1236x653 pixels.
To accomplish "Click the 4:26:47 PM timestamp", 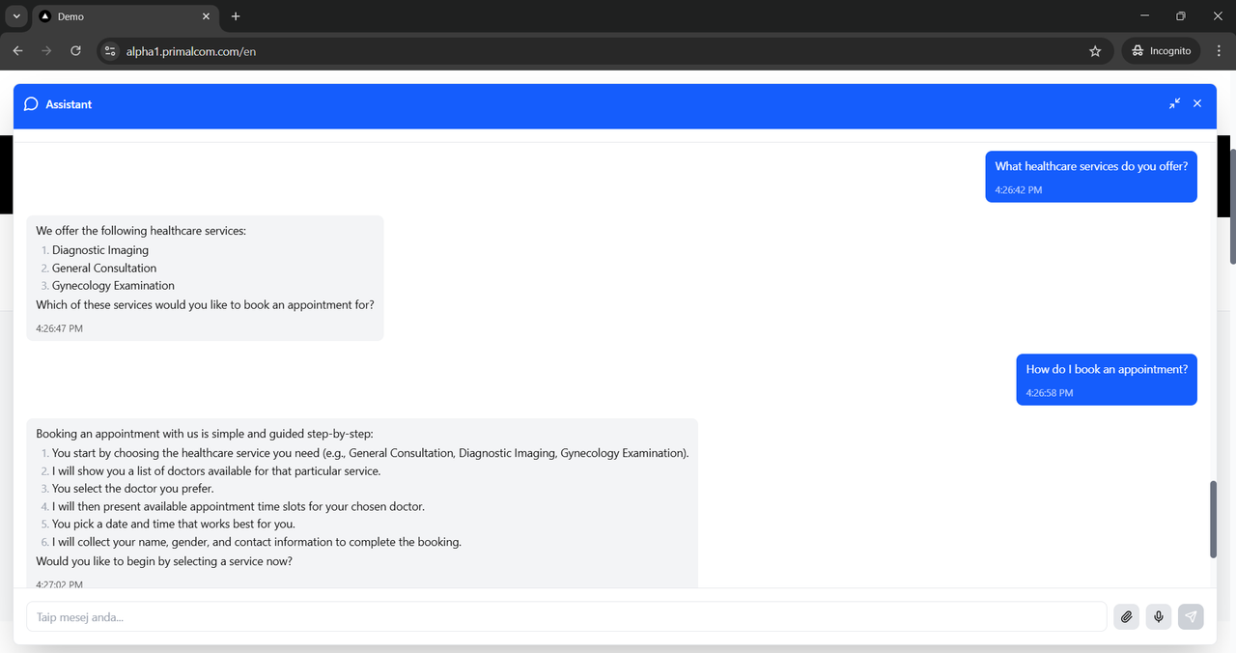I will click(x=59, y=328).
